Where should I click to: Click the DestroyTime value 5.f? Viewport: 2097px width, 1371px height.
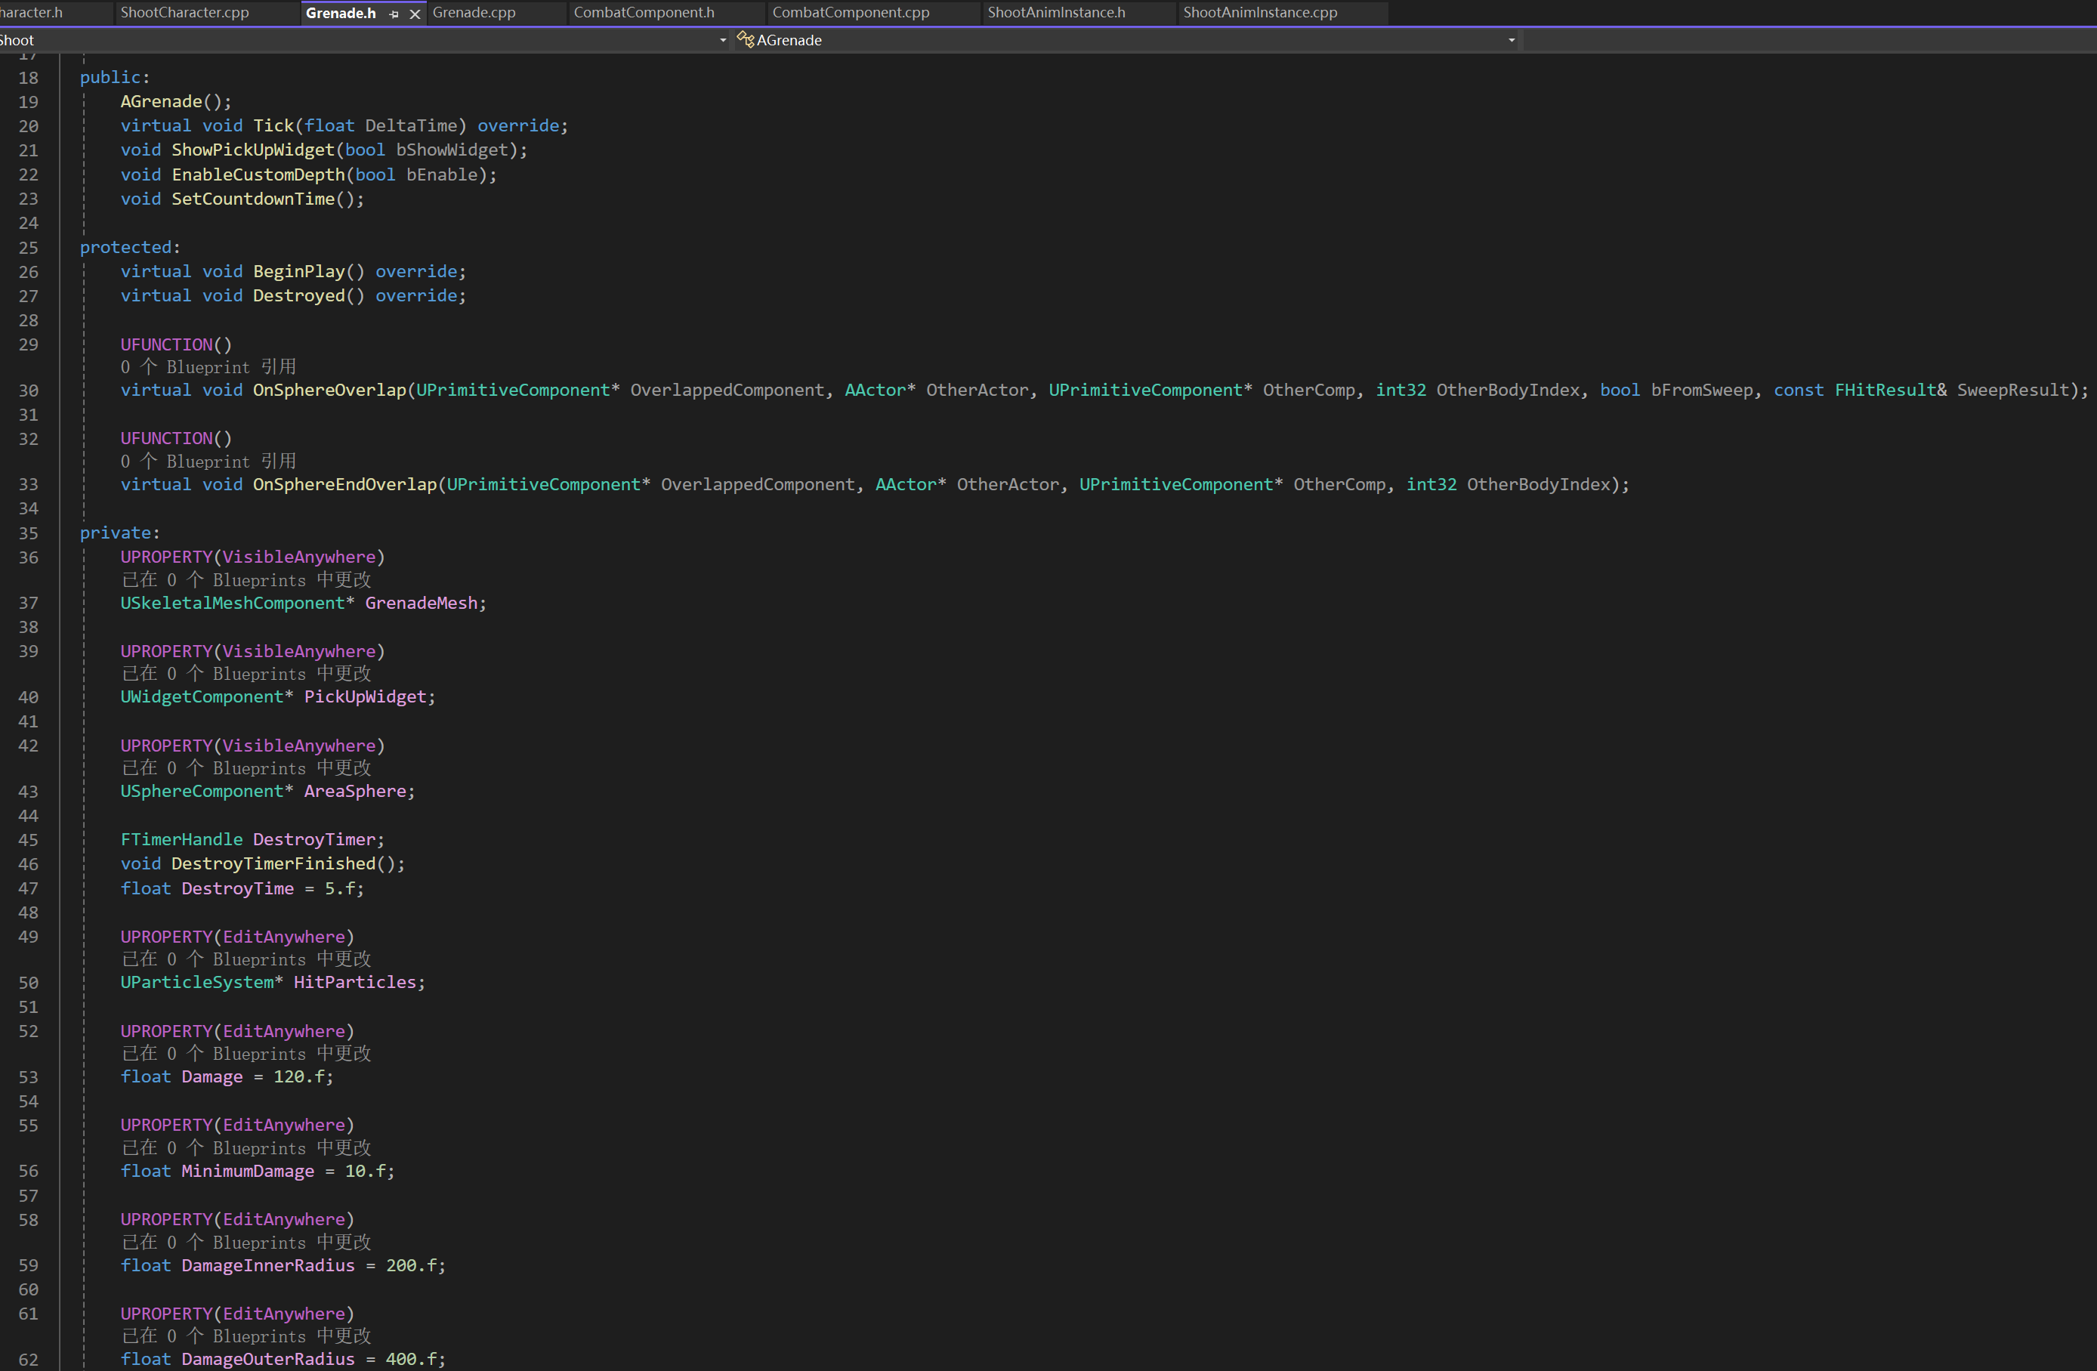[338, 889]
